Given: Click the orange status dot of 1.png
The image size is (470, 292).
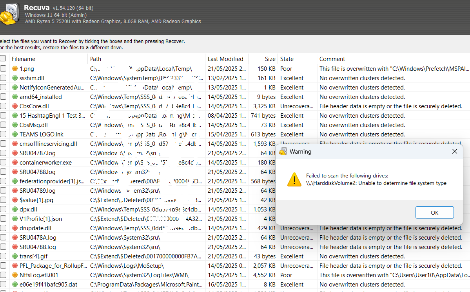Looking at the screenshot, I should [15, 68].
